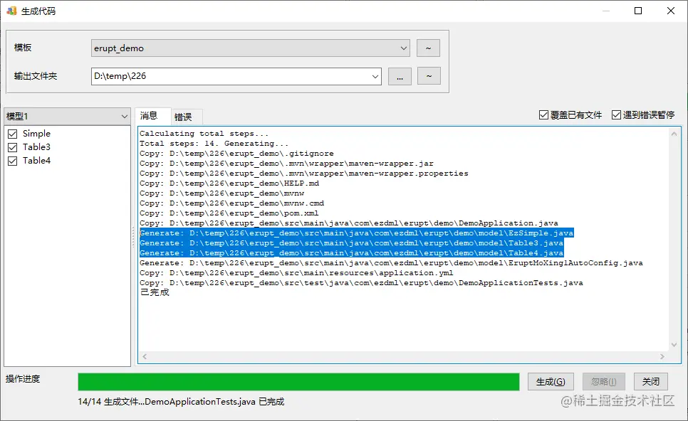Click the app icon in title bar
Screen dimensions: 688x421
(12, 11)
